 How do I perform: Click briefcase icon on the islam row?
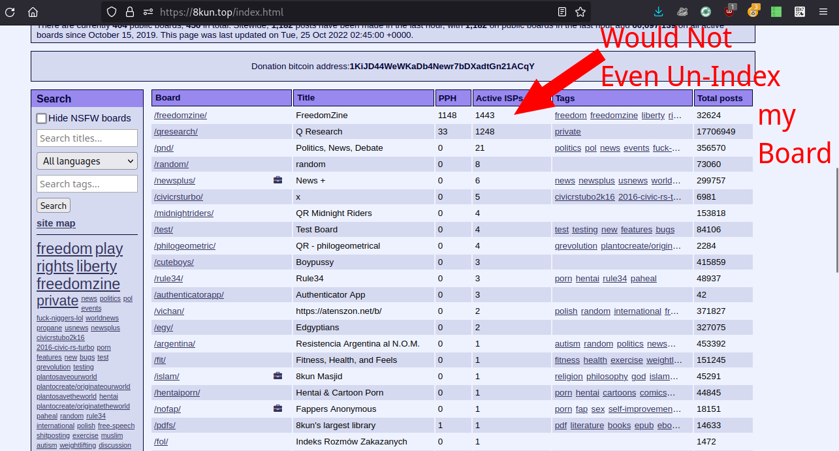tap(278, 376)
